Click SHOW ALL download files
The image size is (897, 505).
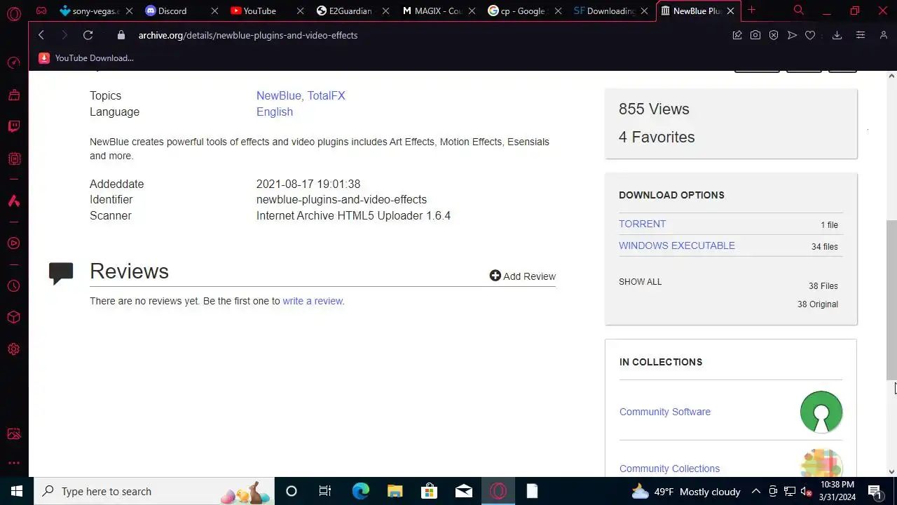click(640, 281)
